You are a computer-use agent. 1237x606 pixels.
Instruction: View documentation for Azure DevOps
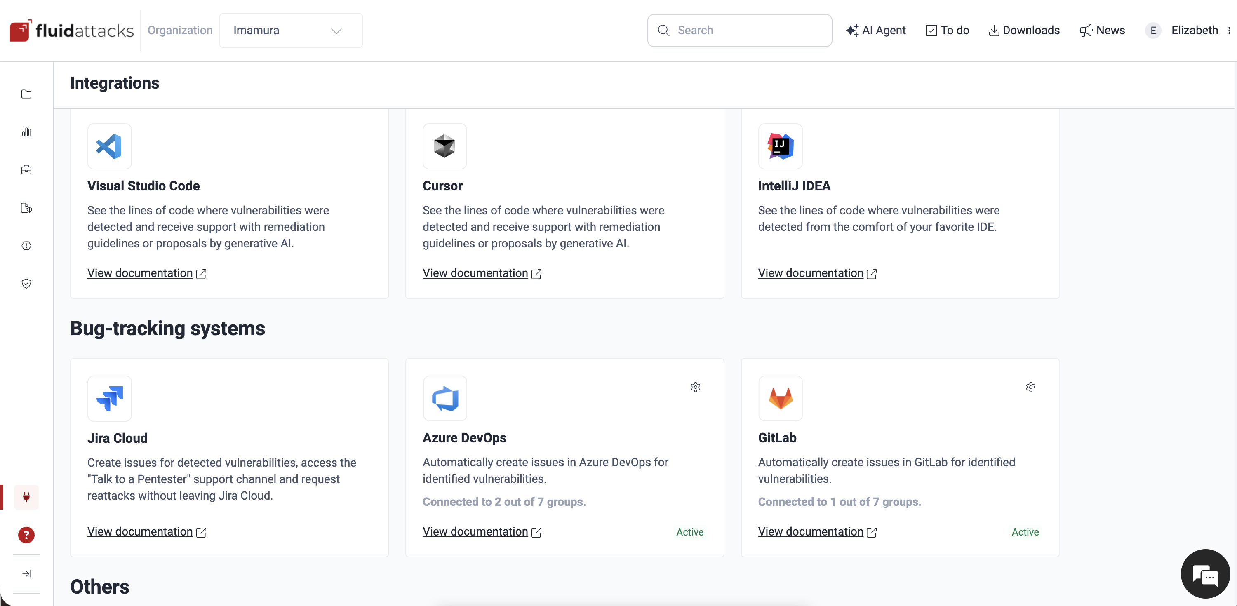coord(482,531)
